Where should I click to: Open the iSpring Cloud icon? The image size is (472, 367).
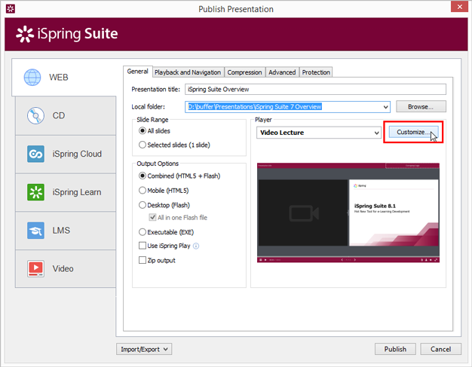click(x=35, y=154)
